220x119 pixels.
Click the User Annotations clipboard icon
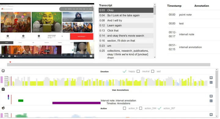click(x=3, y=89)
